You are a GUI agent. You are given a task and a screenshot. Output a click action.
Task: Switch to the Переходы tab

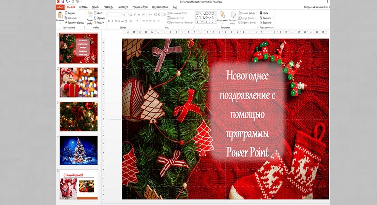tap(108, 7)
